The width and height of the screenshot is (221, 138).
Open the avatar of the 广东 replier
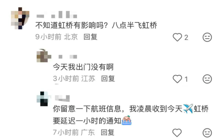pos(44,99)
